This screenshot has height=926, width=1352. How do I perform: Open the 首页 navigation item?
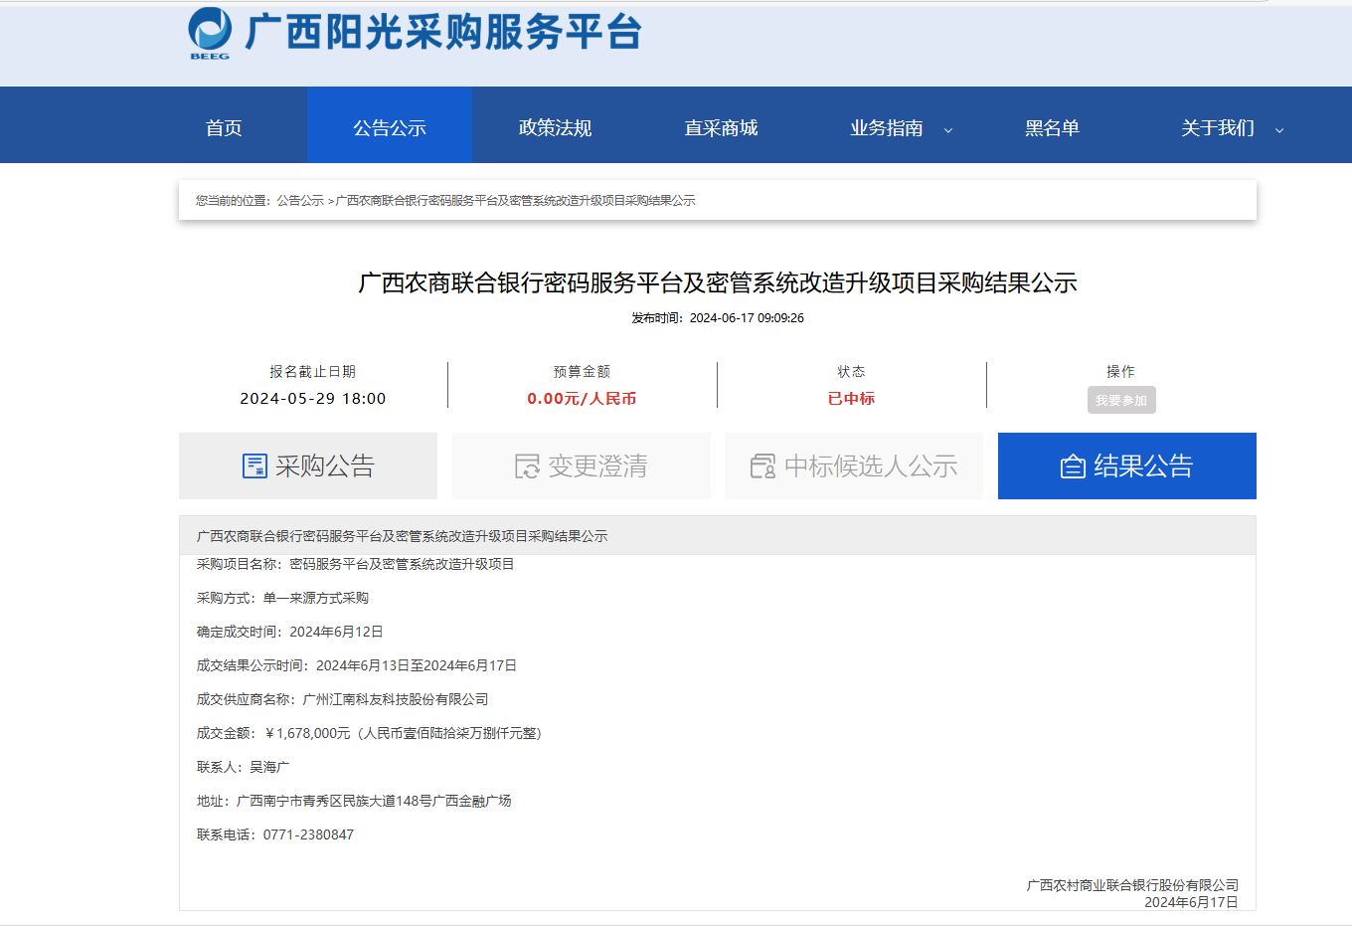click(224, 128)
